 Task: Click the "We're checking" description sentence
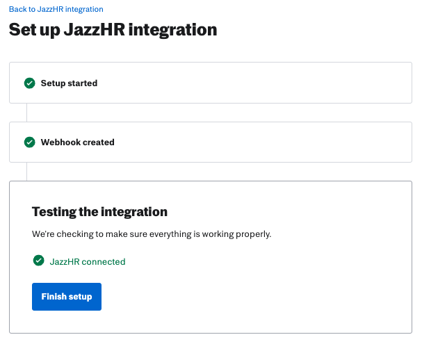152,234
